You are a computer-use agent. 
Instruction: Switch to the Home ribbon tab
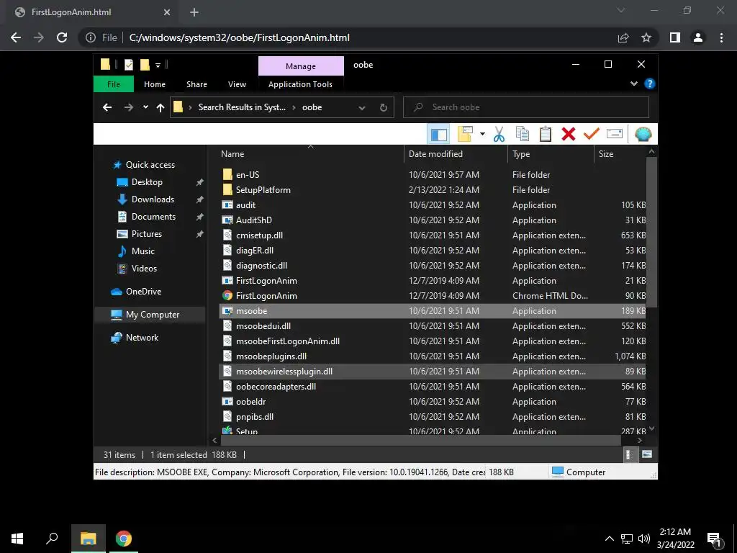(x=155, y=84)
